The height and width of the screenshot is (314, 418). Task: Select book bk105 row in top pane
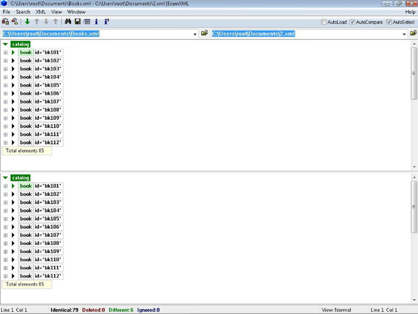coord(40,85)
